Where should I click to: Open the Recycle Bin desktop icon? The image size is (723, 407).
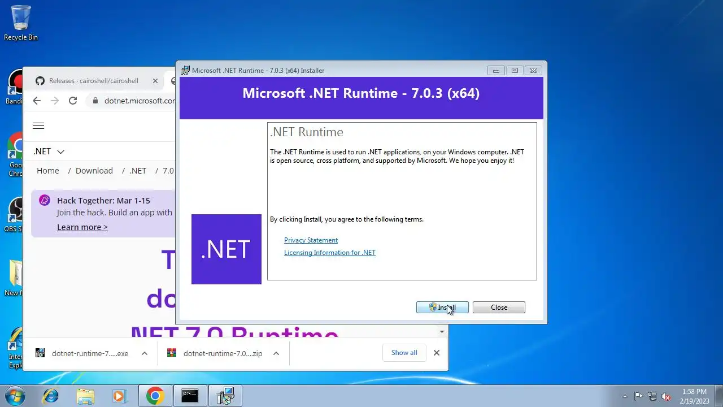click(x=21, y=23)
